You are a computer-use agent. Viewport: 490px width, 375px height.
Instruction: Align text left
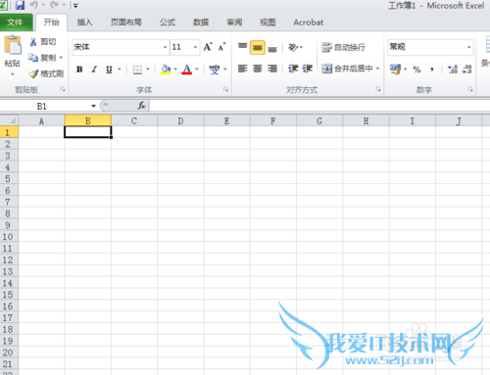(x=243, y=69)
